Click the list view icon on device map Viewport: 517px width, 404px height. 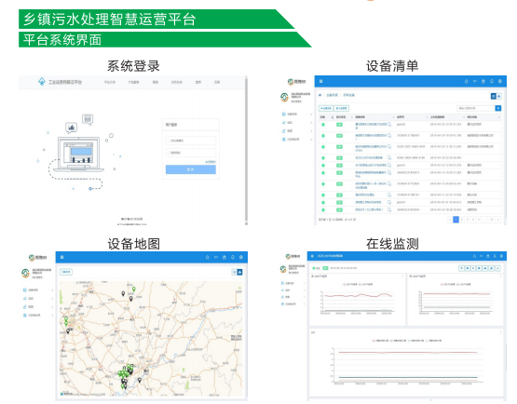pos(235,272)
